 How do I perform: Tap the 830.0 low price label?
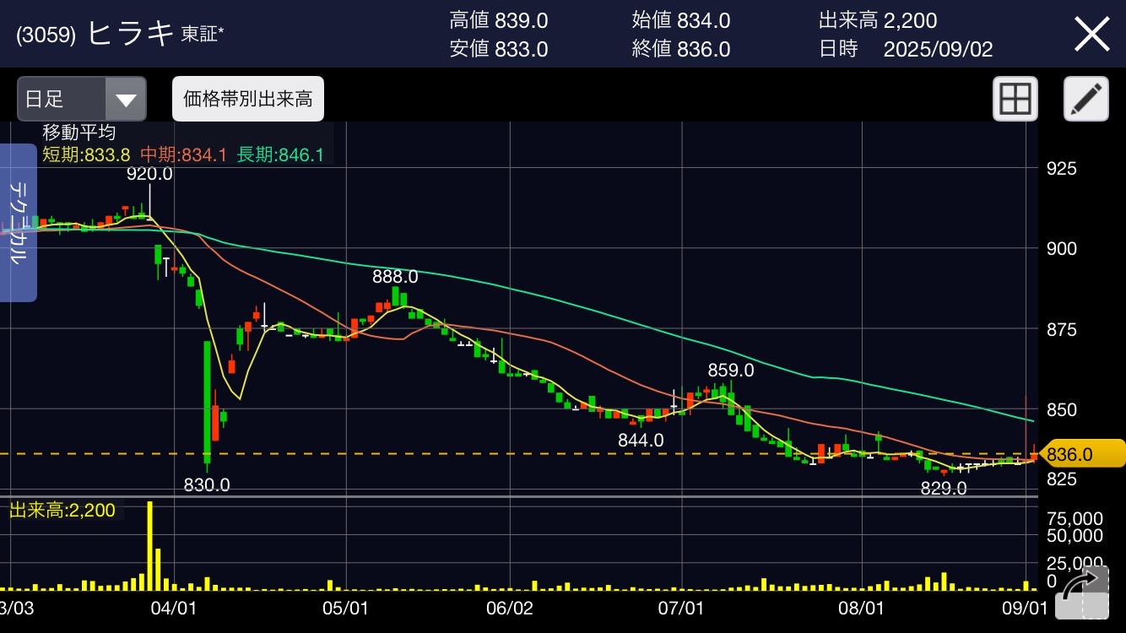pyautogui.click(x=207, y=484)
